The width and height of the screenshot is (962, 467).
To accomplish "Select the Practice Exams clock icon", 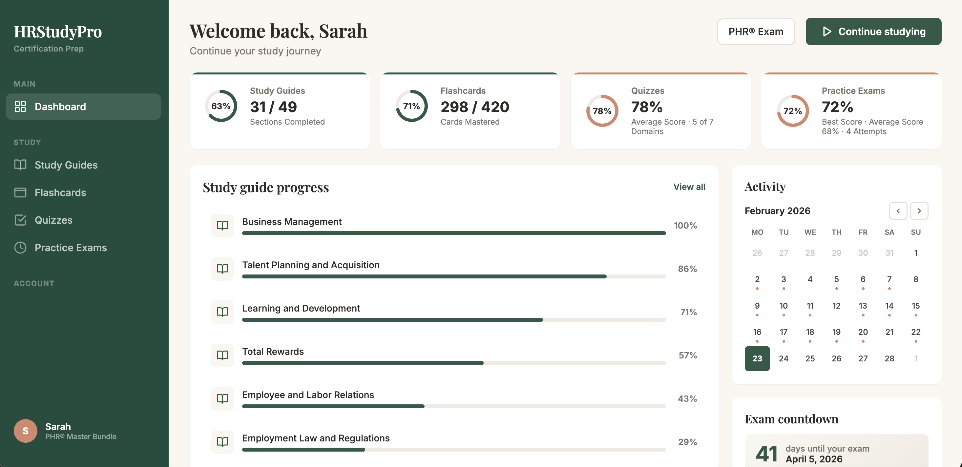I will coord(21,248).
